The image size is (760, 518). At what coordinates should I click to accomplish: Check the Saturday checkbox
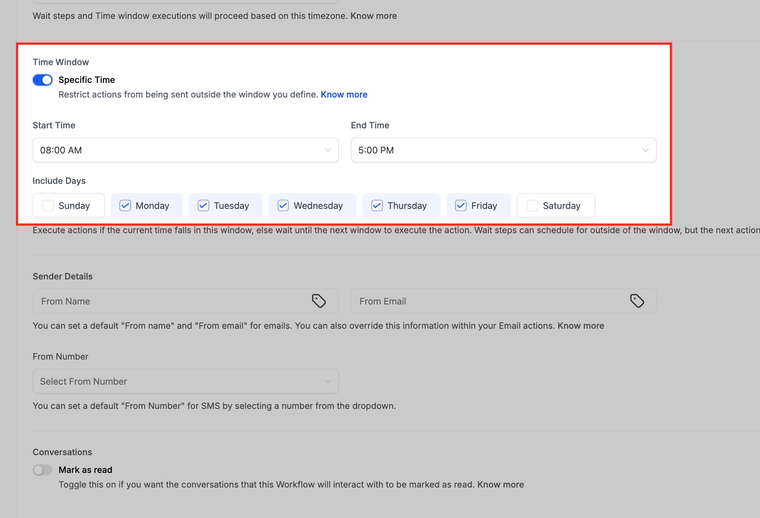tap(532, 205)
